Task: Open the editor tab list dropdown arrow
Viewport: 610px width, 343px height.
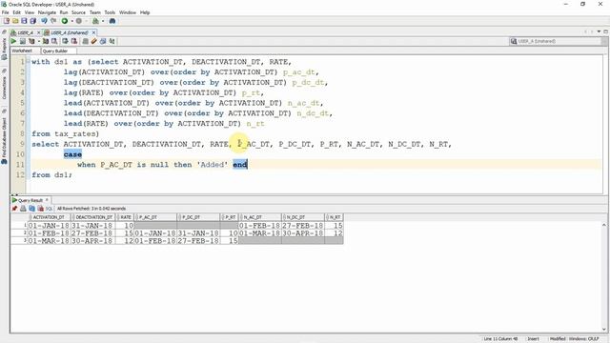Action: coord(600,31)
